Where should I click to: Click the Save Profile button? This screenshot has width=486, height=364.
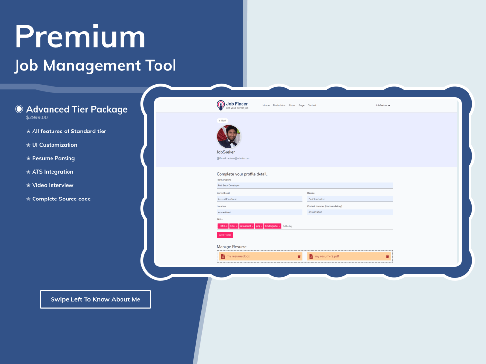pos(225,235)
